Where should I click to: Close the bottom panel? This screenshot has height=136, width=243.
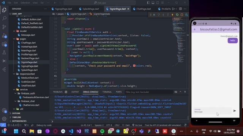pos(185,92)
